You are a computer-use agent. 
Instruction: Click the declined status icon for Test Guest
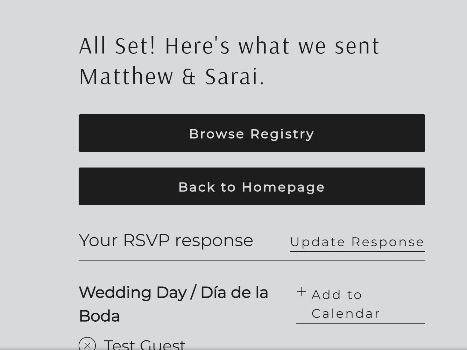[x=87, y=345]
